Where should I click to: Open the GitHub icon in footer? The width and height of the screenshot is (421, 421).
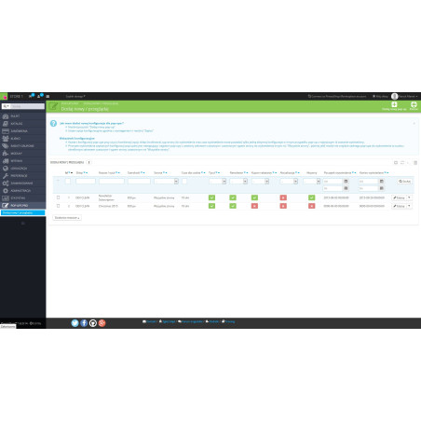[93, 323]
